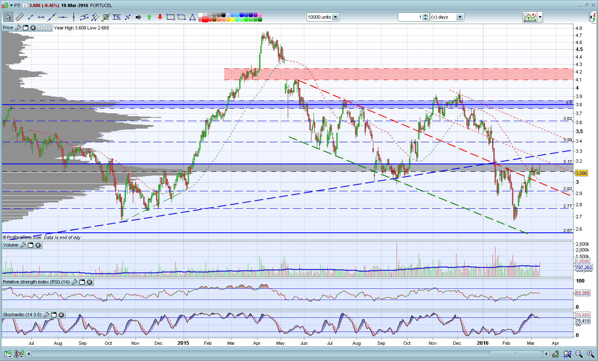Open the PTI instrument dropdown arrow

11,5
